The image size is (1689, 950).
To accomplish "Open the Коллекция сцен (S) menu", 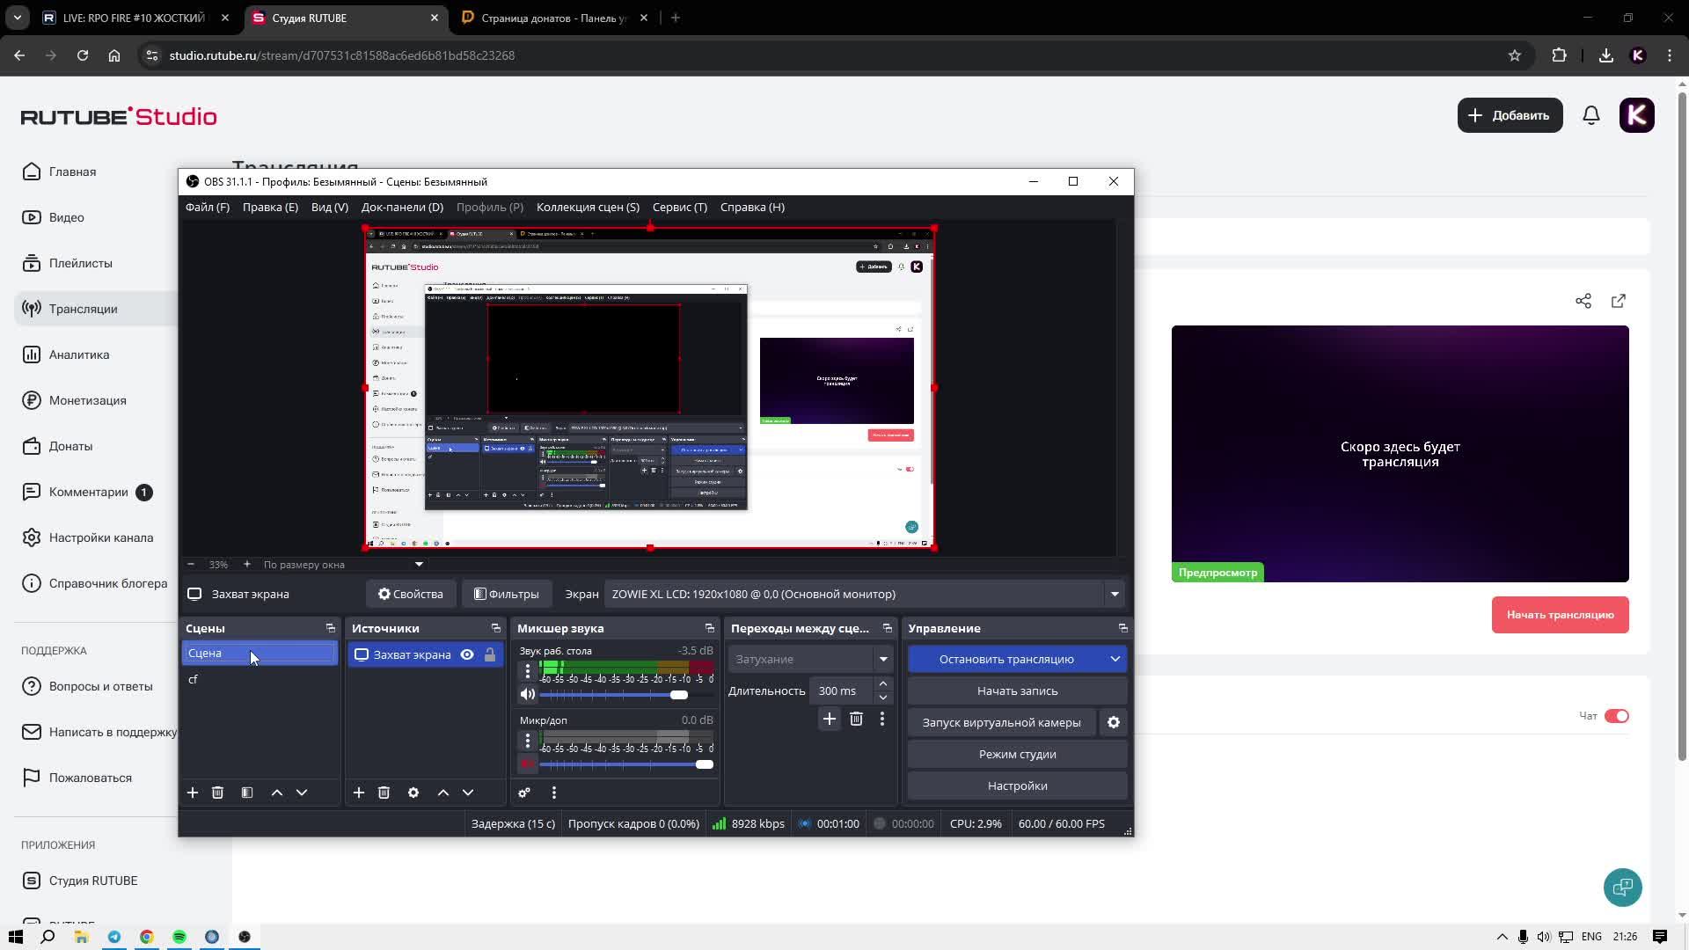I will tap(588, 207).
